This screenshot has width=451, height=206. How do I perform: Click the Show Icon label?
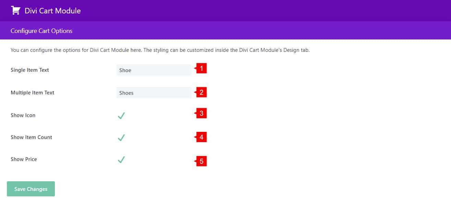click(x=23, y=115)
